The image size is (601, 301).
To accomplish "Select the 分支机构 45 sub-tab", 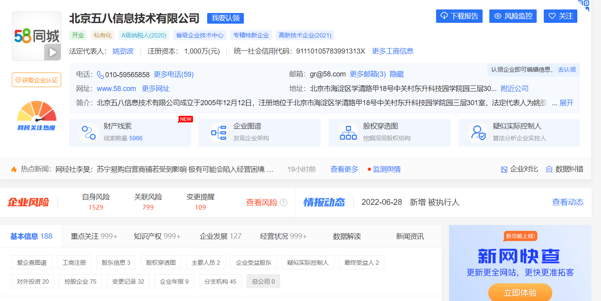I will click(220, 281).
